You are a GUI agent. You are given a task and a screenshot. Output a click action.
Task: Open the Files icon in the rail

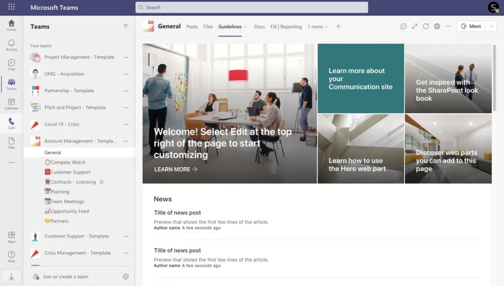12,143
